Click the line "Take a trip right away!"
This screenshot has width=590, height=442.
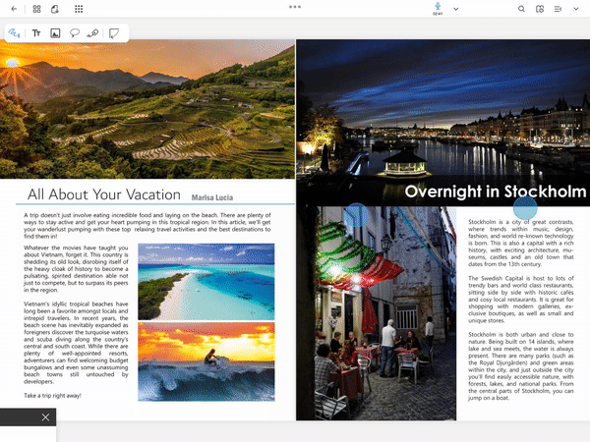pyautogui.click(x=53, y=396)
